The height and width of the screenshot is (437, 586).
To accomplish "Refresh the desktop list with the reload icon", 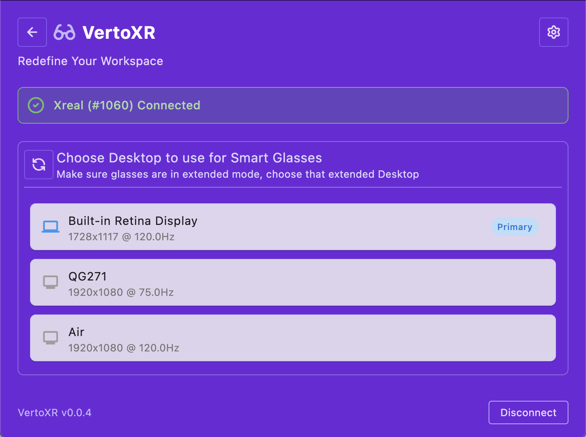I will point(39,165).
